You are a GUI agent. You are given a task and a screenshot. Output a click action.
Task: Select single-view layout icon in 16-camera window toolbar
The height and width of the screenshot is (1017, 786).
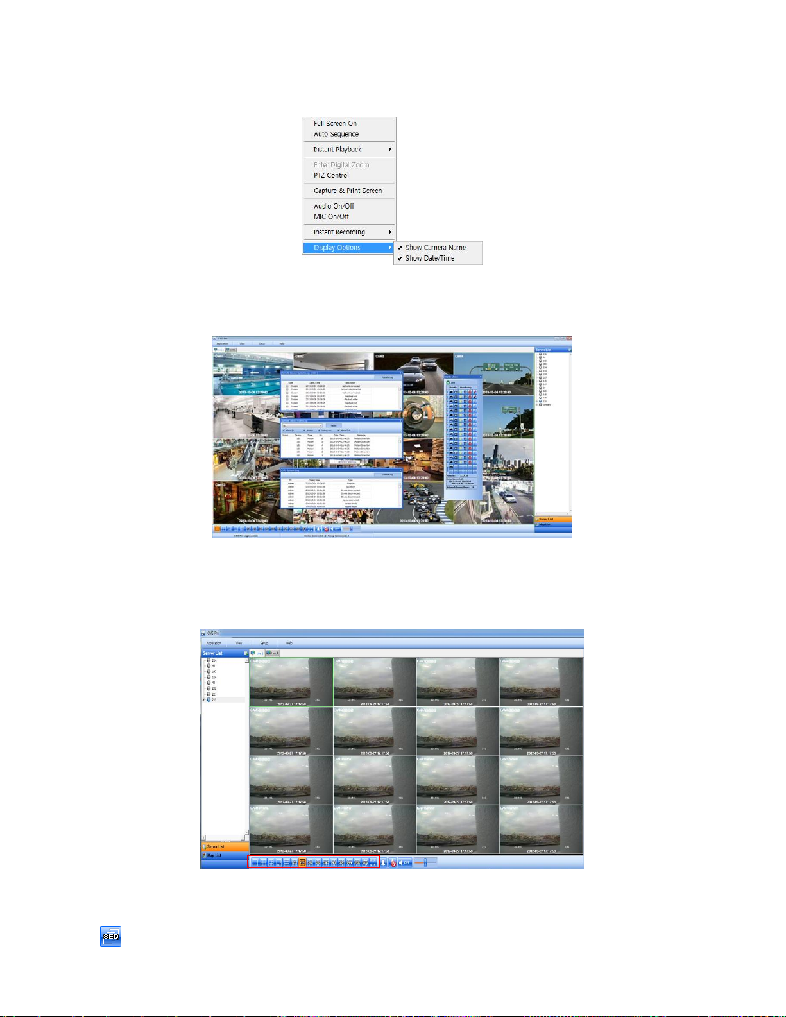[x=255, y=862]
